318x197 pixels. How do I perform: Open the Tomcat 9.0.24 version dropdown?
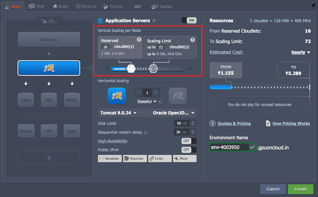[118, 113]
